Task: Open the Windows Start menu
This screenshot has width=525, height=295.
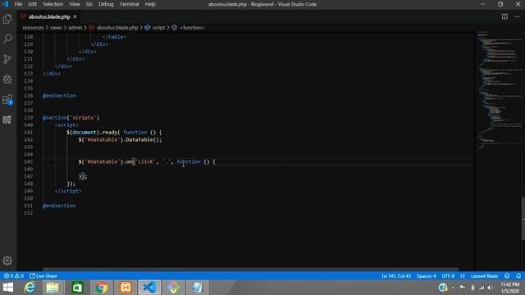Action: (x=8, y=288)
